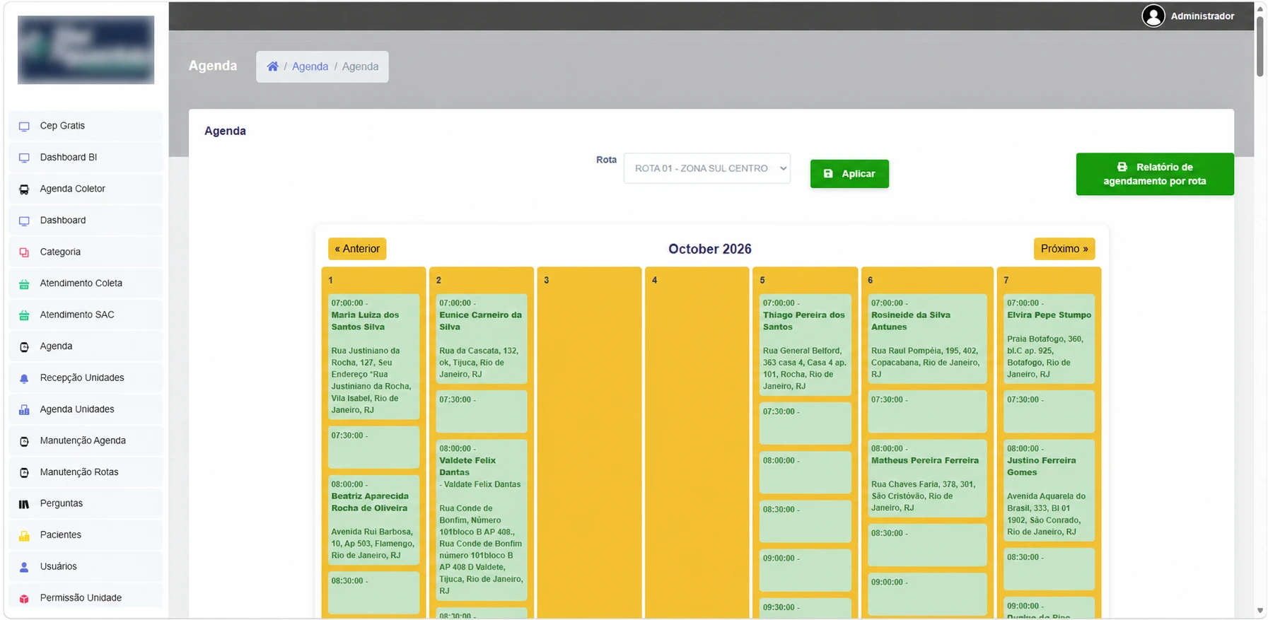
Task: Click the Cep Gratis monitor icon
Action: coord(24,127)
